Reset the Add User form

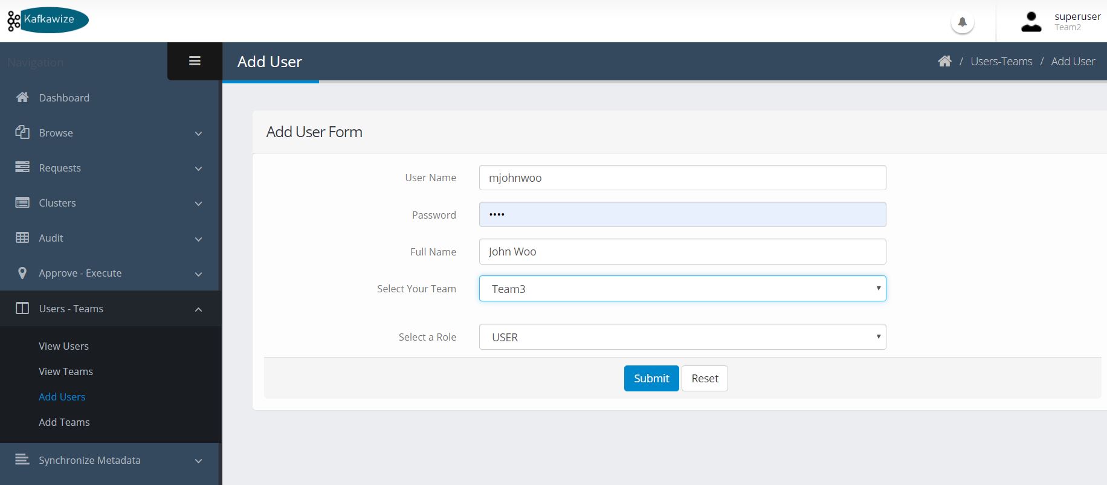[705, 378]
